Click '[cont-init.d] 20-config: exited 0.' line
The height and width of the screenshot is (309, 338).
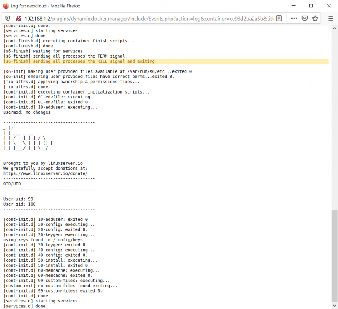tap(45, 229)
